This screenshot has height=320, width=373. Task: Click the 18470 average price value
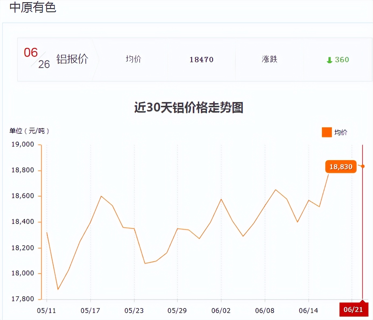[x=201, y=60]
